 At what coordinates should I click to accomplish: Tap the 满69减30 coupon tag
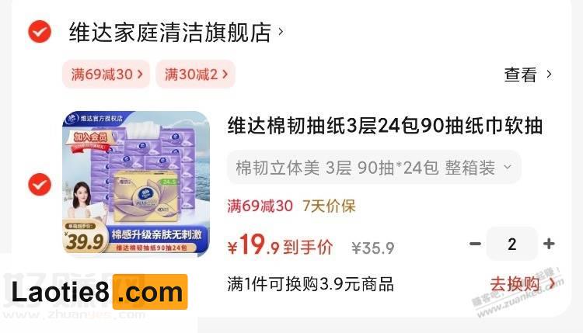click(106, 75)
